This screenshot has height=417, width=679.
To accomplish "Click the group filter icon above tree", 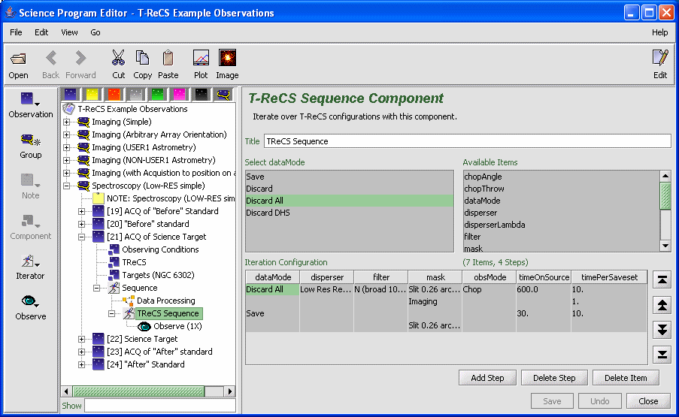I will pyautogui.click(x=223, y=95).
